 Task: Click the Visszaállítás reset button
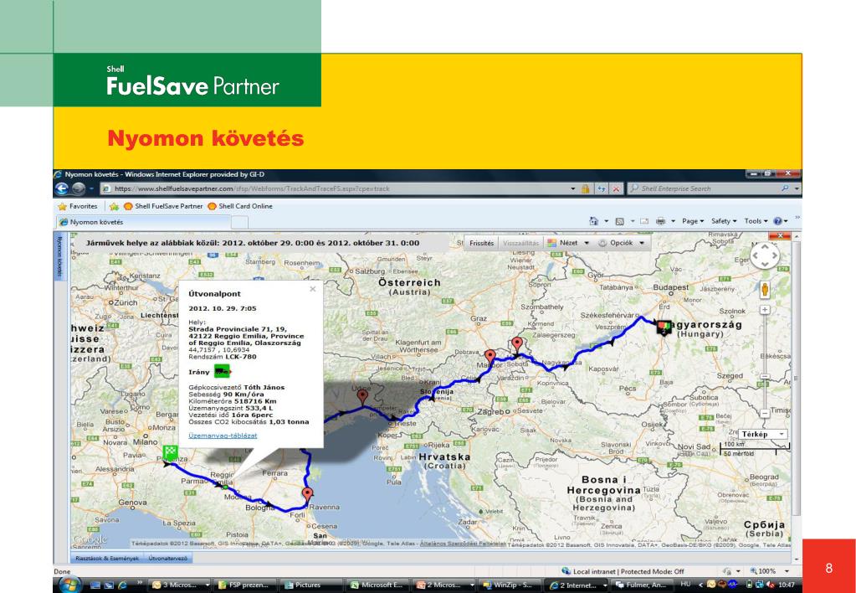point(520,243)
